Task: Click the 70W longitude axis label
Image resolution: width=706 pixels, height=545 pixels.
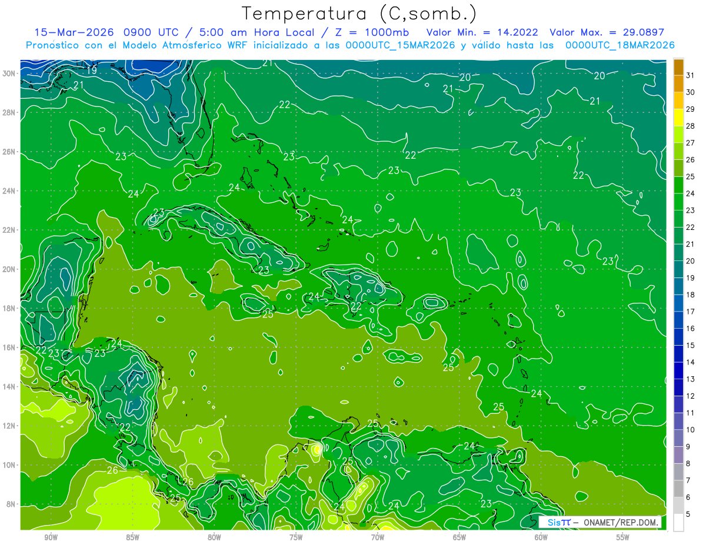Action: pyautogui.click(x=378, y=538)
